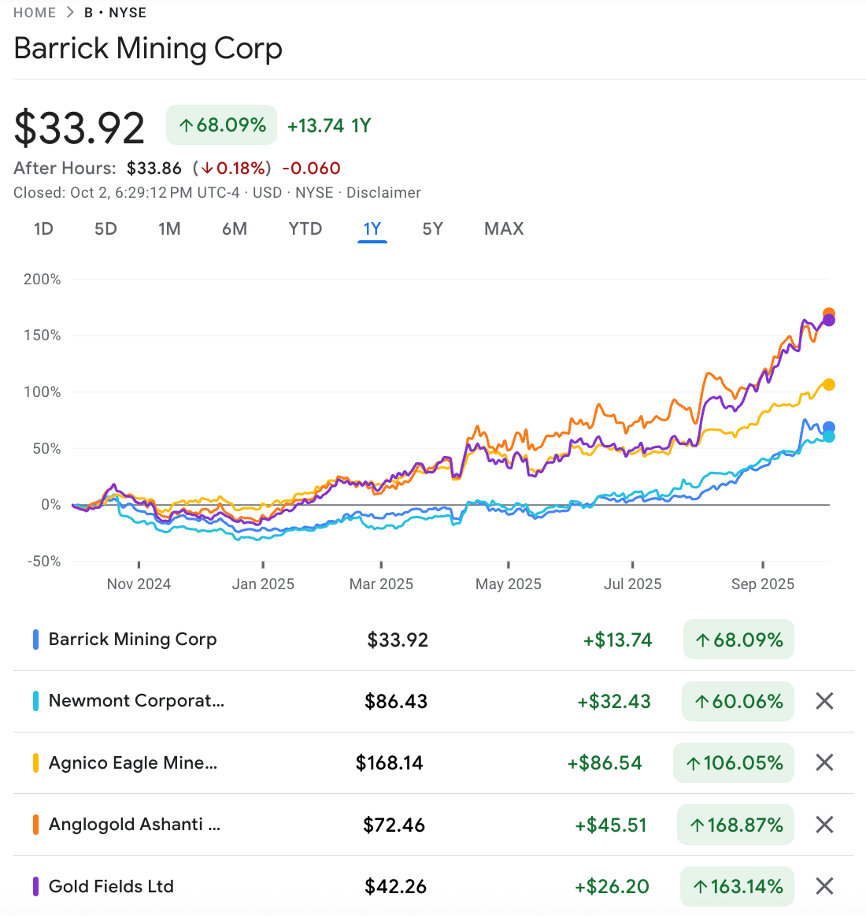Switch to the 5Y chart

tap(431, 228)
